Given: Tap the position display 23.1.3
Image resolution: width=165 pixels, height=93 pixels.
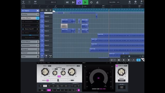Looking at the screenshot, I should (53, 2).
